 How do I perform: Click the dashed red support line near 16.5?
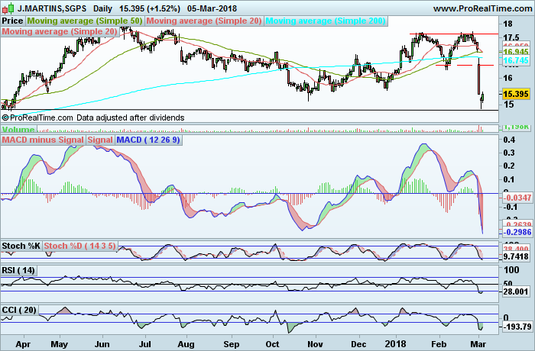465,65
